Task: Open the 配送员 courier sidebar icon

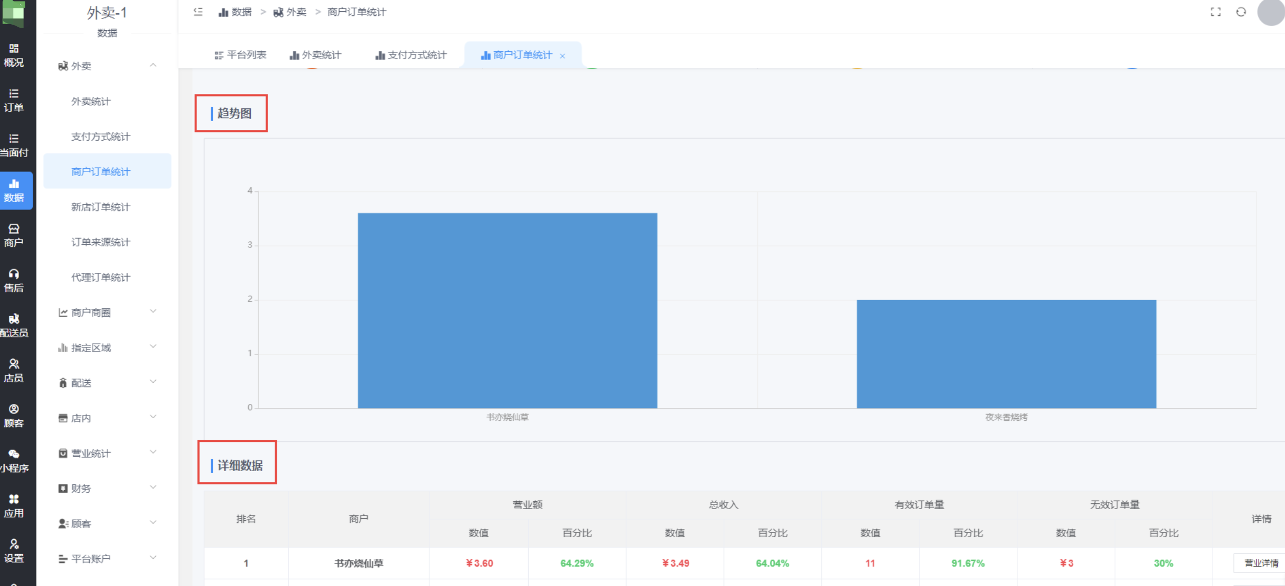Action: [14, 326]
